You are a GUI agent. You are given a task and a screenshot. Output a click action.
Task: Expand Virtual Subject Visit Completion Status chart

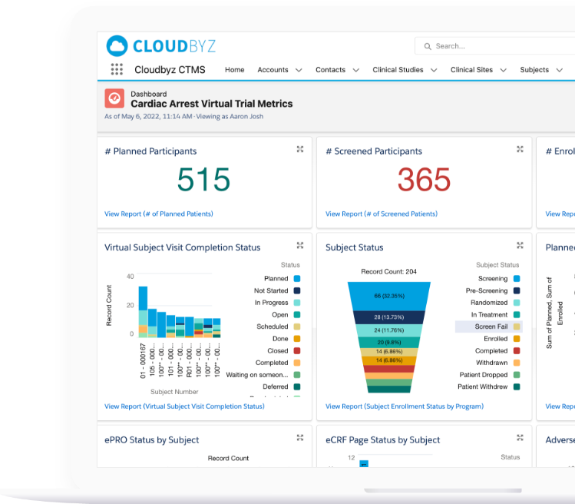click(x=300, y=246)
